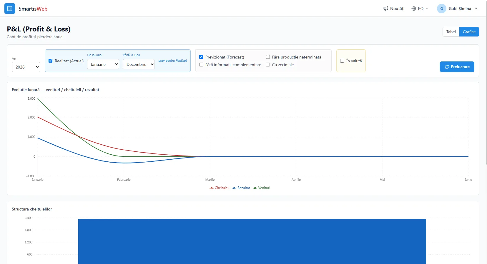Image resolution: width=487 pixels, height=264 pixels.
Task: Toggle Venituri series in chart legend
Action: (262, 188)
